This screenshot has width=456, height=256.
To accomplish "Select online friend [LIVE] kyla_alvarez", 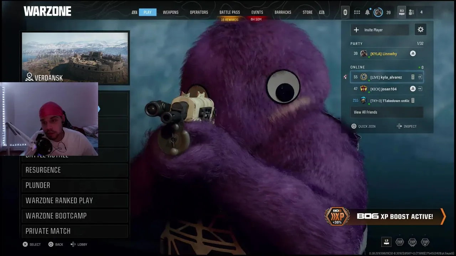I will click(x=387, y=77).
